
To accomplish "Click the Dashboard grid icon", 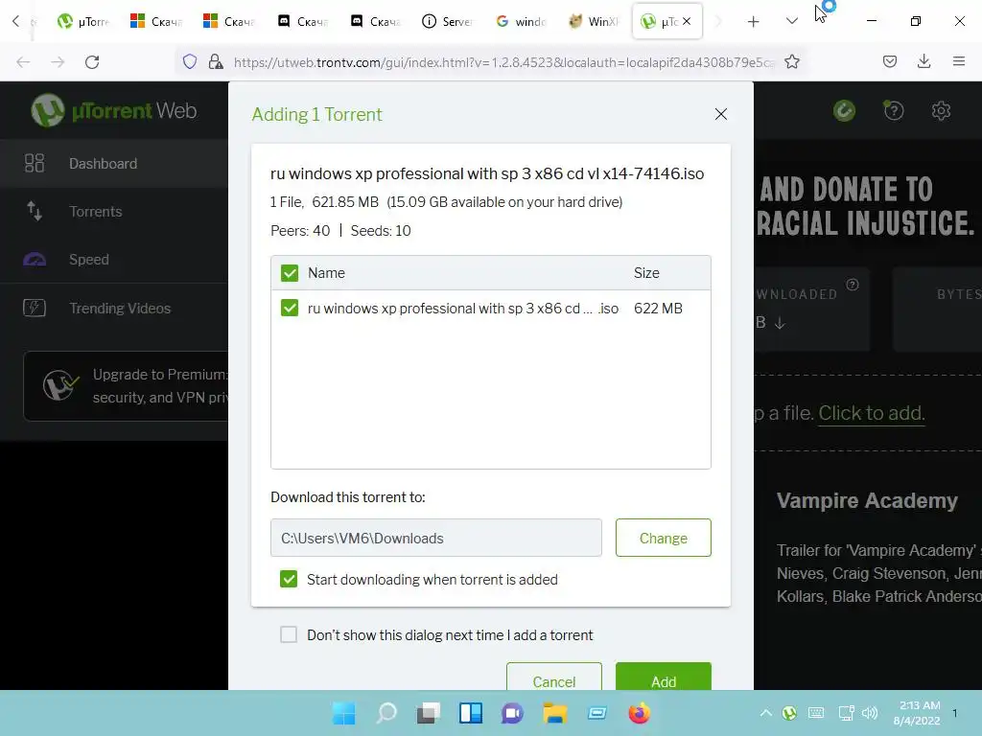I will 35,163.
